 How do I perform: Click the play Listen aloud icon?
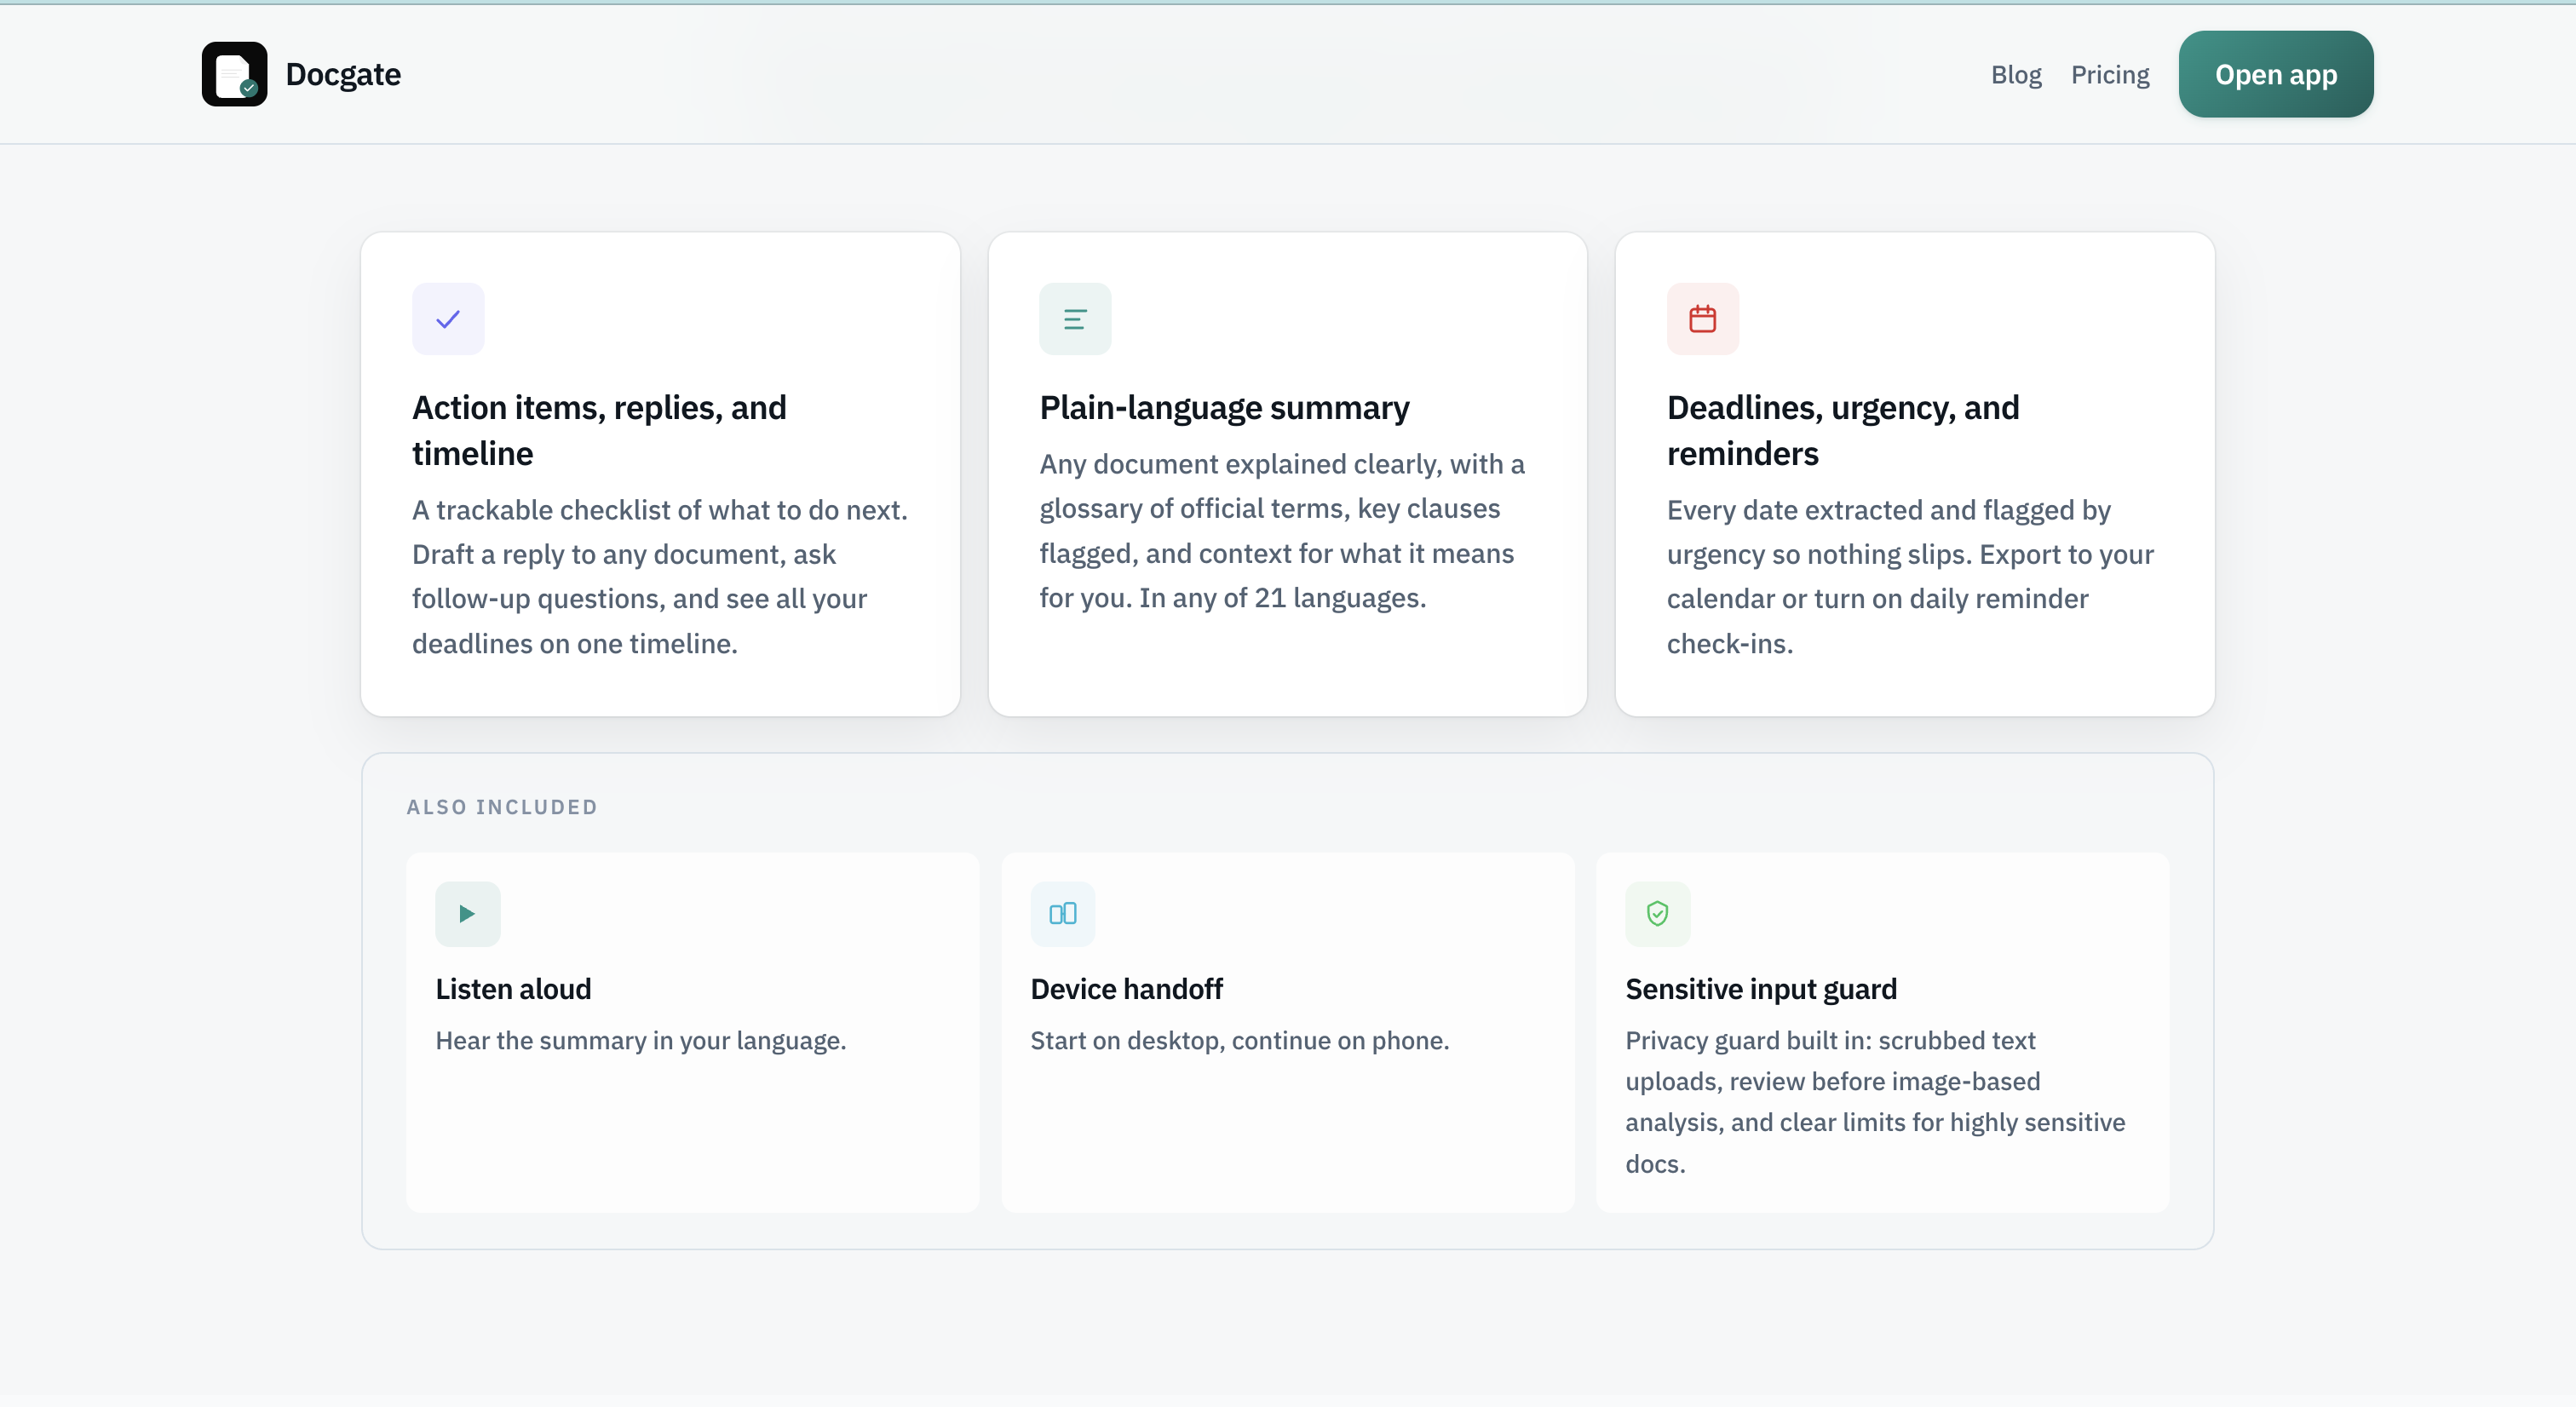pyautogui.click(x=467, y=913)
